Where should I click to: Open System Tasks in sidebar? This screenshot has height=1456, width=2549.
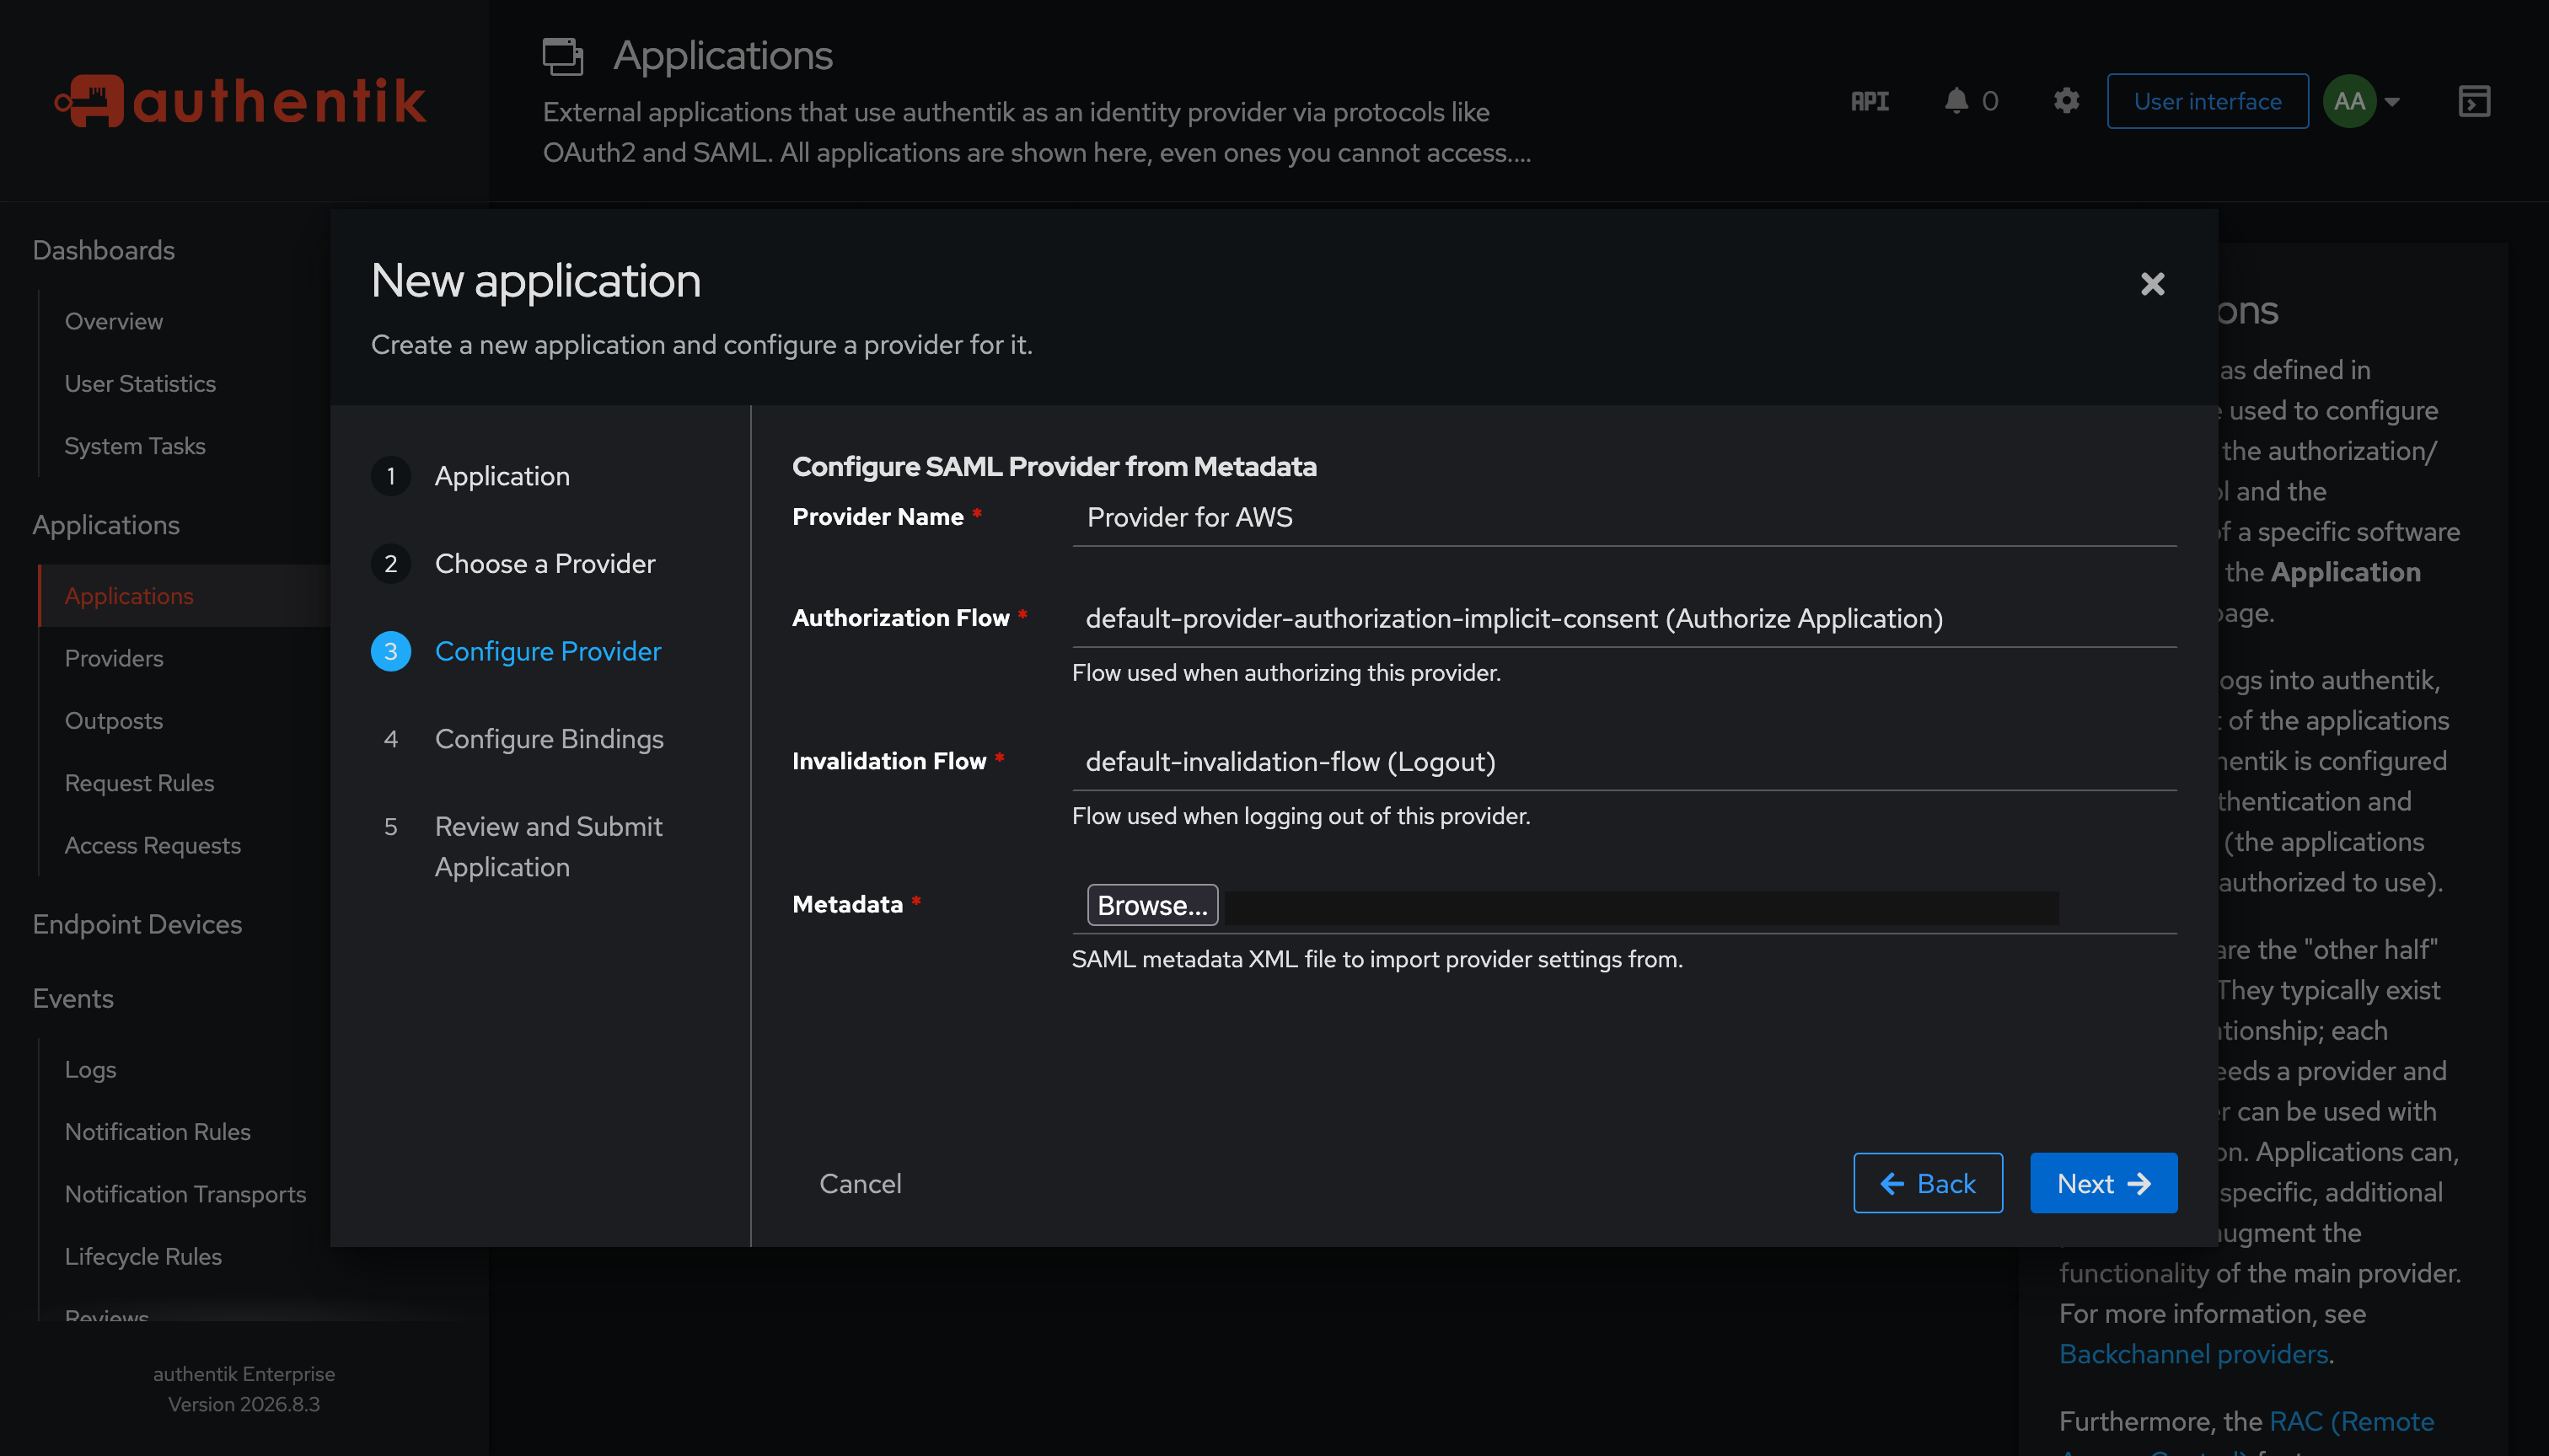pyautogui.click(x=135, y=446)
